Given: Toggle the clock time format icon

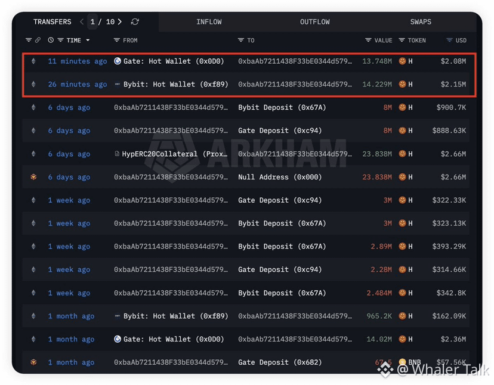Looking at the screenshot, I should coord(51,40).
